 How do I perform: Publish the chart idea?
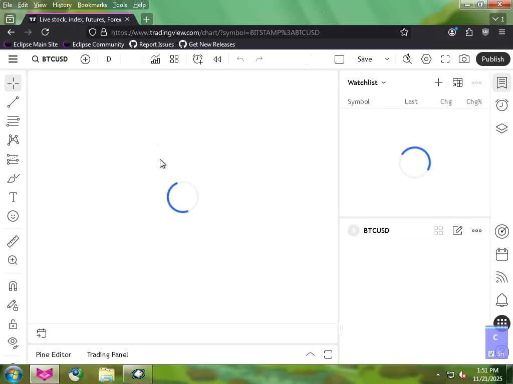click(x=493, y=59)
